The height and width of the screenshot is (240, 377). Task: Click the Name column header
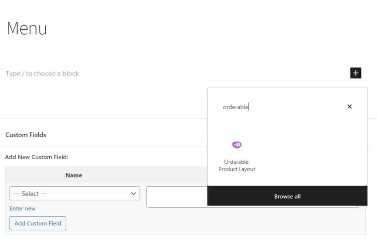click(74, 175)
